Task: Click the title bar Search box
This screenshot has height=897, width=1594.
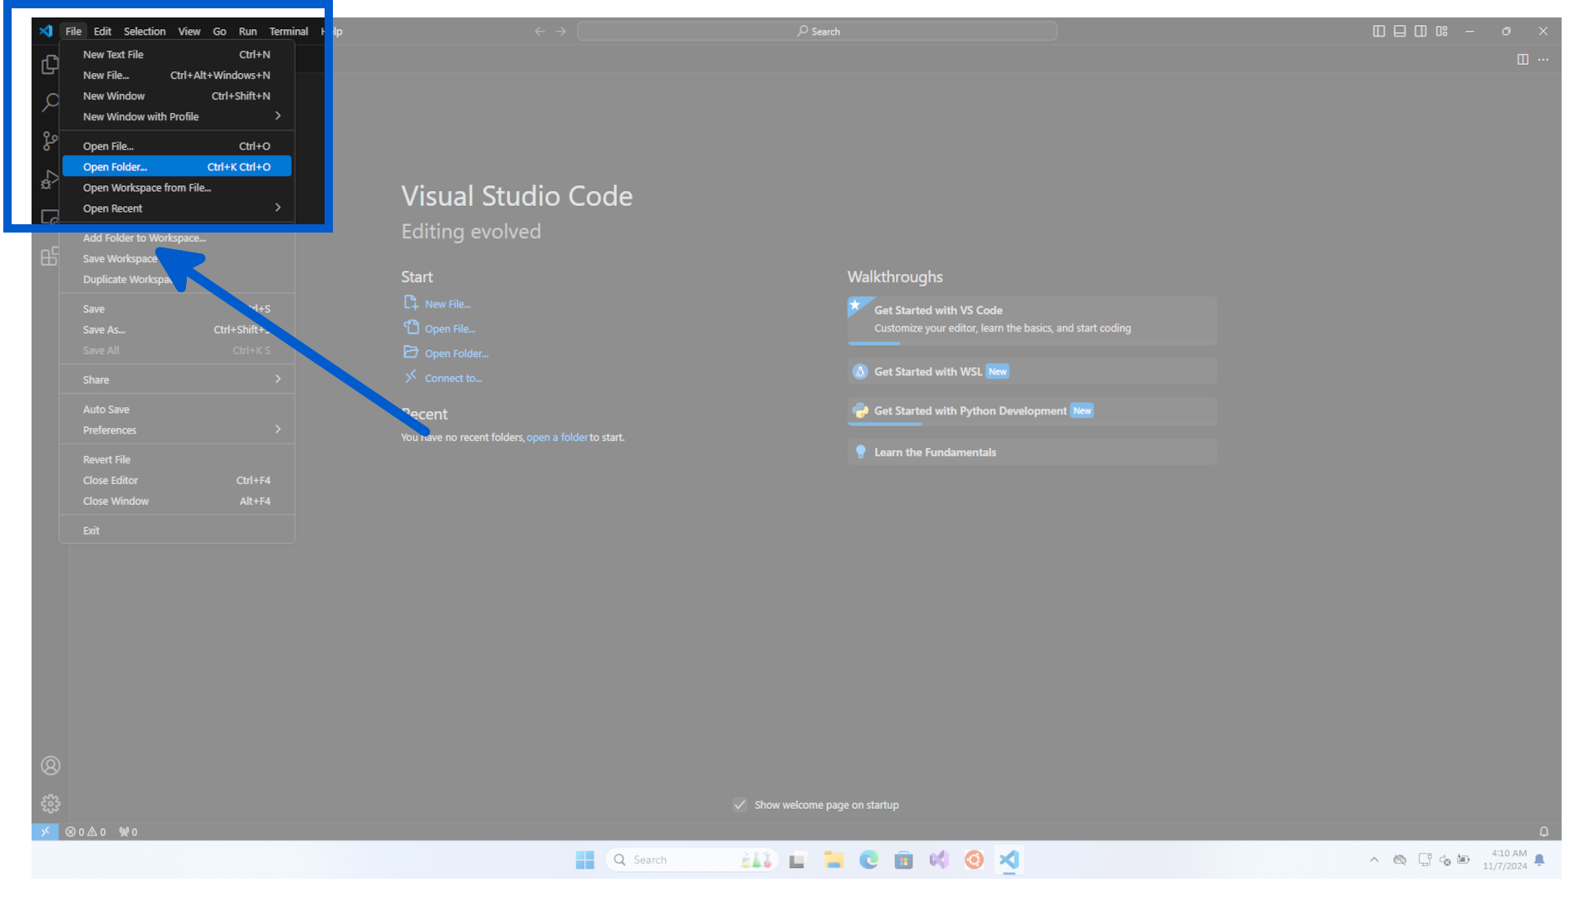Action: 816,31
